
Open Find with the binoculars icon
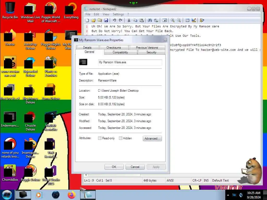[x=150, y=20]
